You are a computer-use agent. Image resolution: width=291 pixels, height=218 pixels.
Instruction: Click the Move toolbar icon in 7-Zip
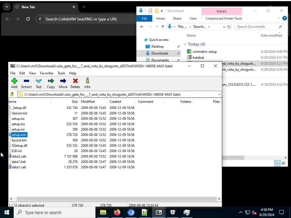tap(63, 83)
